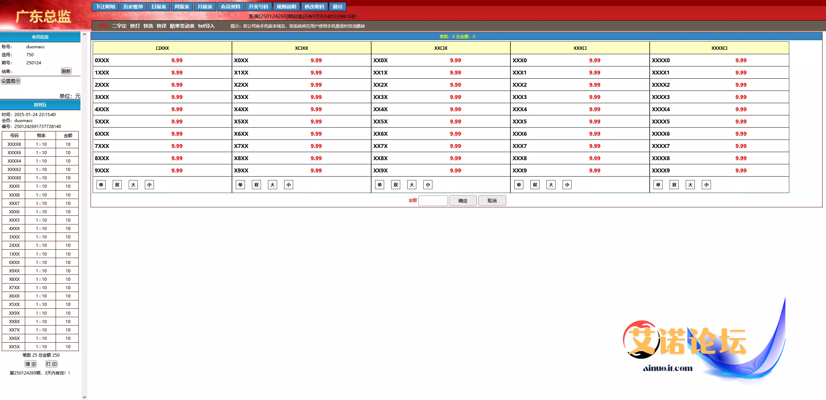Click the 设置图示 button
The image size is (826, 400).
coord(11,81)
